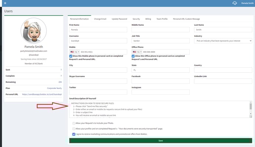Click the Complete row count

tap(61, 76)
